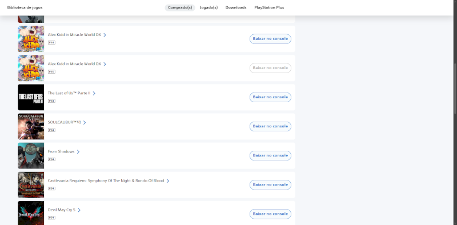
Task: Click the From Shadows title
Action: pyautogui.click(x=61, y=151)
